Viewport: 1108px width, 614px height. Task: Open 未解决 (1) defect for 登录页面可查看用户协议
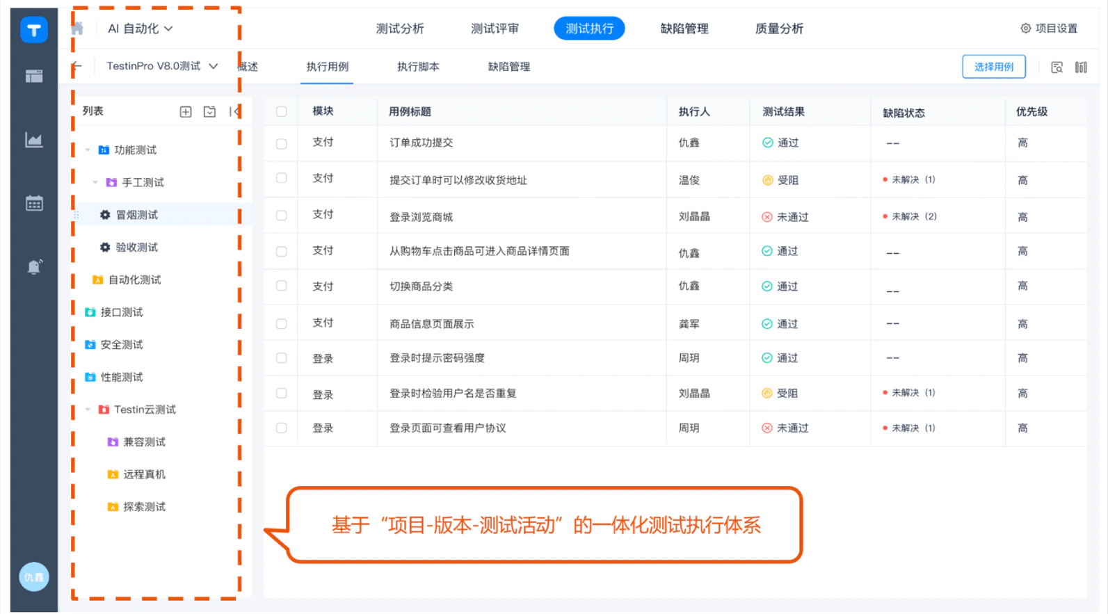coord(909,428)
